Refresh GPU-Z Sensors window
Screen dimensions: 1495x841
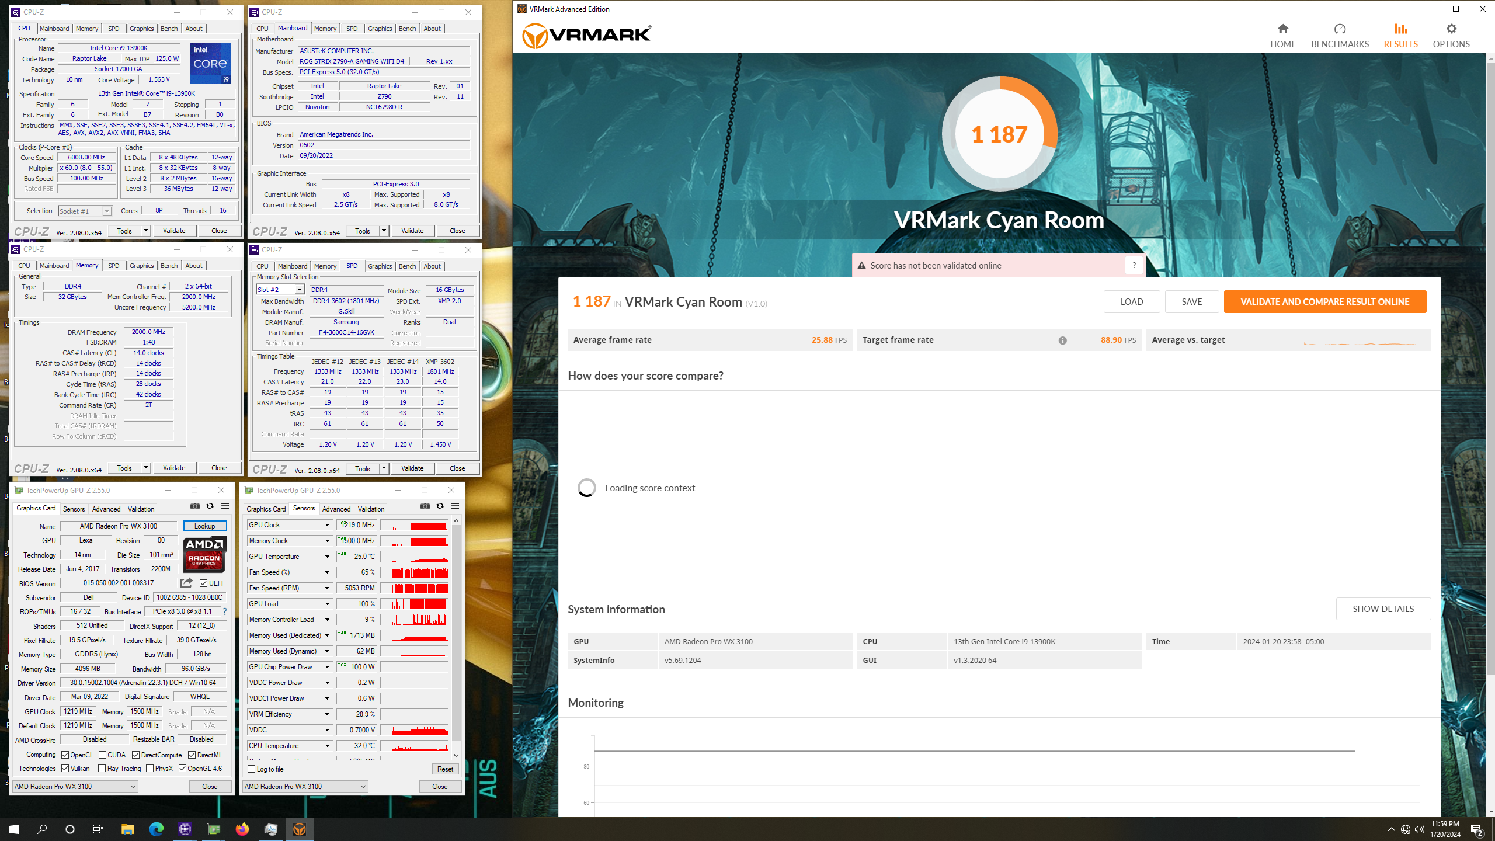point(440,506)
